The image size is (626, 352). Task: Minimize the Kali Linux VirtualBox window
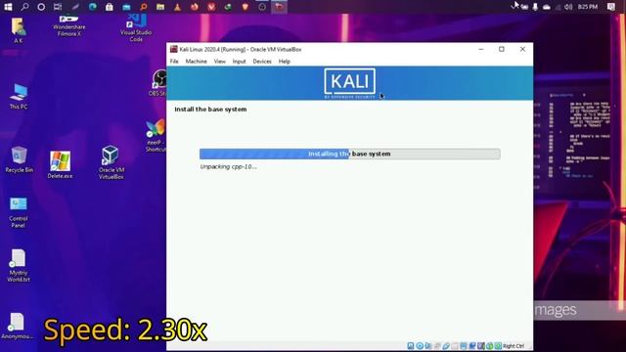tap(481, 50)
